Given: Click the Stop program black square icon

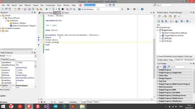Looking at the screenshot, I should pos(63,9).
